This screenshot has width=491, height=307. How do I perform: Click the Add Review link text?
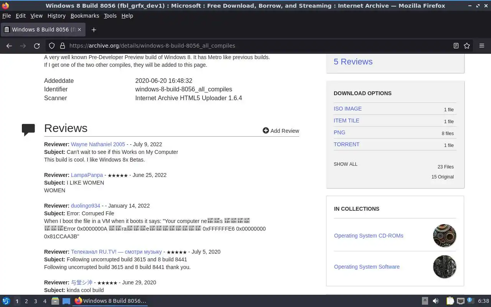click(285, 131)
